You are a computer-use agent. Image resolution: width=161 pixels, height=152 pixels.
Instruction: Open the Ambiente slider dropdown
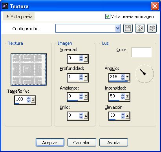pos(86,97)
